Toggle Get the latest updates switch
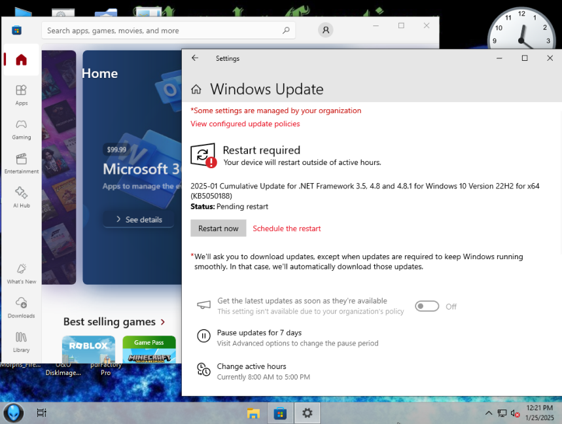This screenshot has height=424, width=562. point(427,306)
